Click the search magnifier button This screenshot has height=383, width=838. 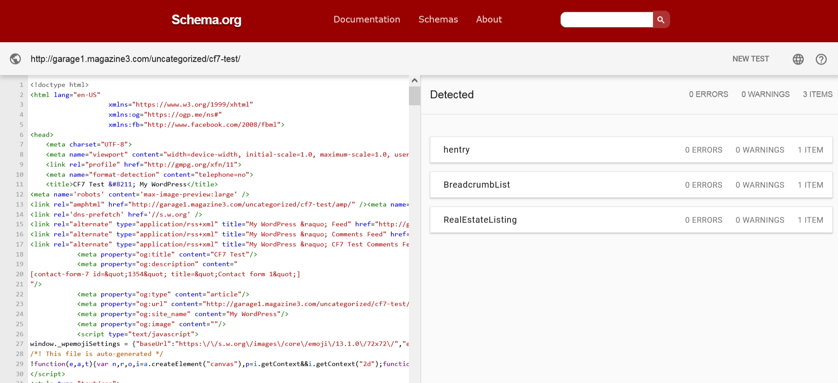click(661, 20)
